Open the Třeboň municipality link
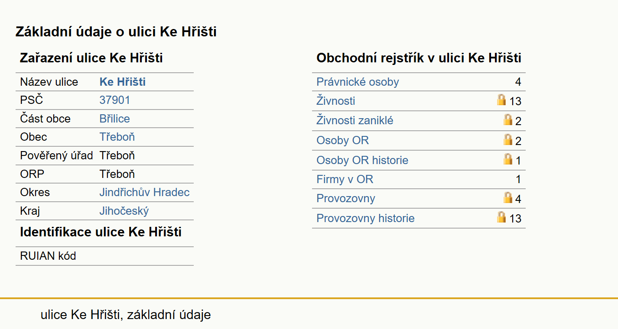 pyautogui.click(x=117, y=137)
